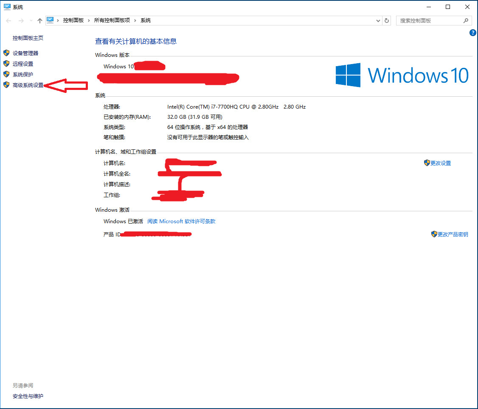Open 安全性与维护 link

(28, 396)
